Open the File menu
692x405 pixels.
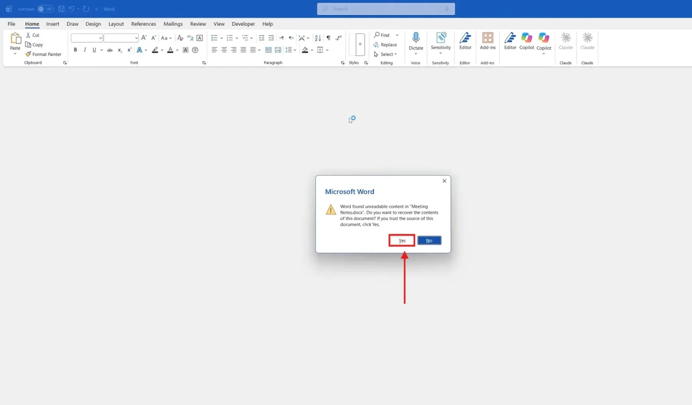click(x=12, y=24)
